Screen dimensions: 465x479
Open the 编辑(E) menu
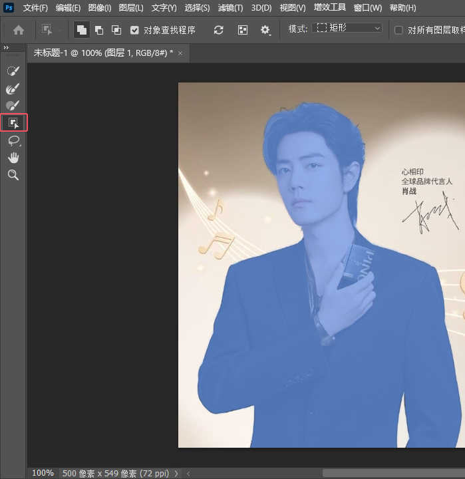(x=68, y=7)
